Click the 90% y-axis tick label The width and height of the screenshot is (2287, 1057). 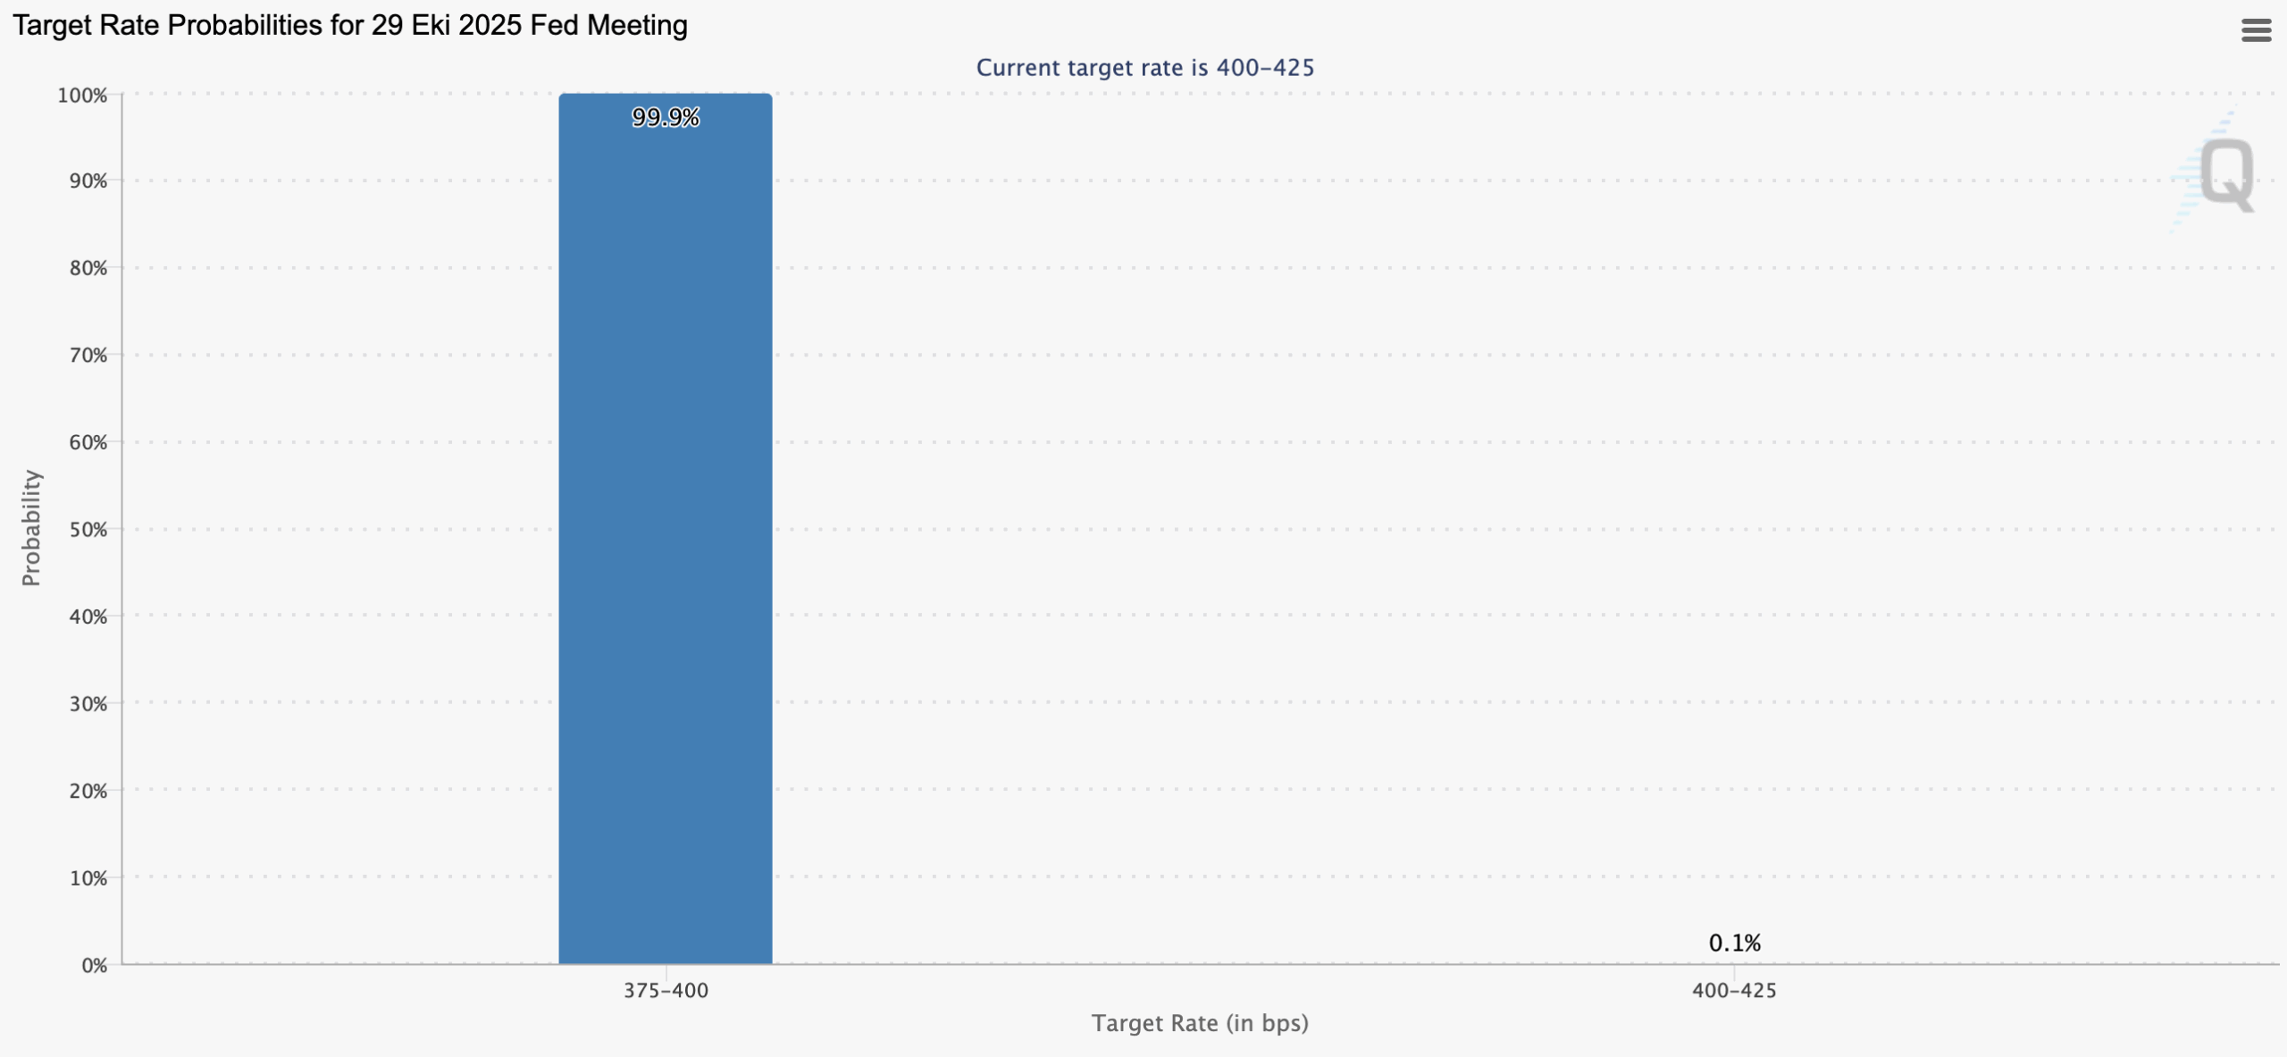tap(88, 181)
